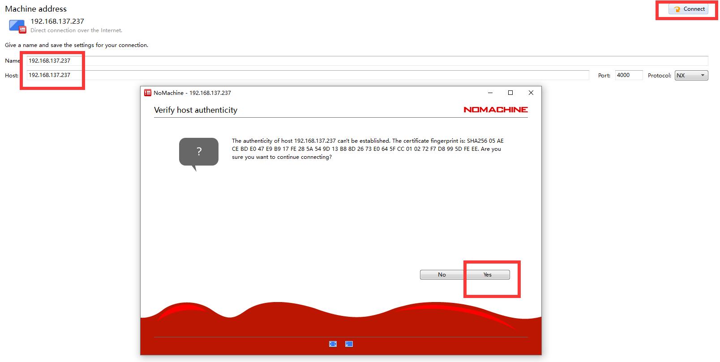Click the certificate fingerprint message text

click(368, 149)
